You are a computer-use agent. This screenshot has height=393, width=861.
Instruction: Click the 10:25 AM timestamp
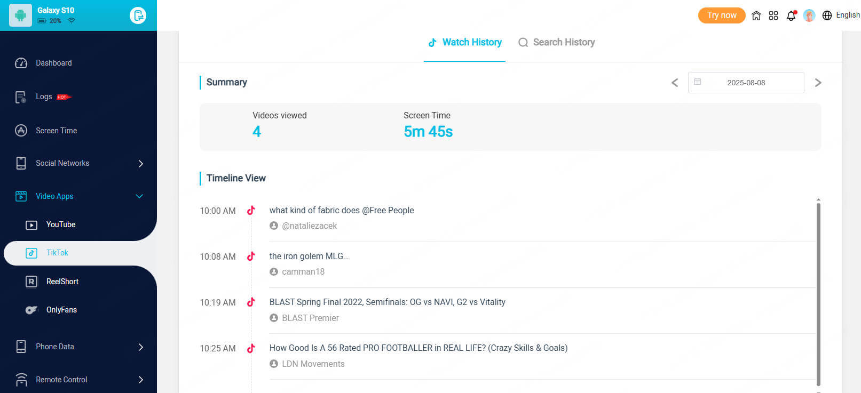tap(218, 348)
